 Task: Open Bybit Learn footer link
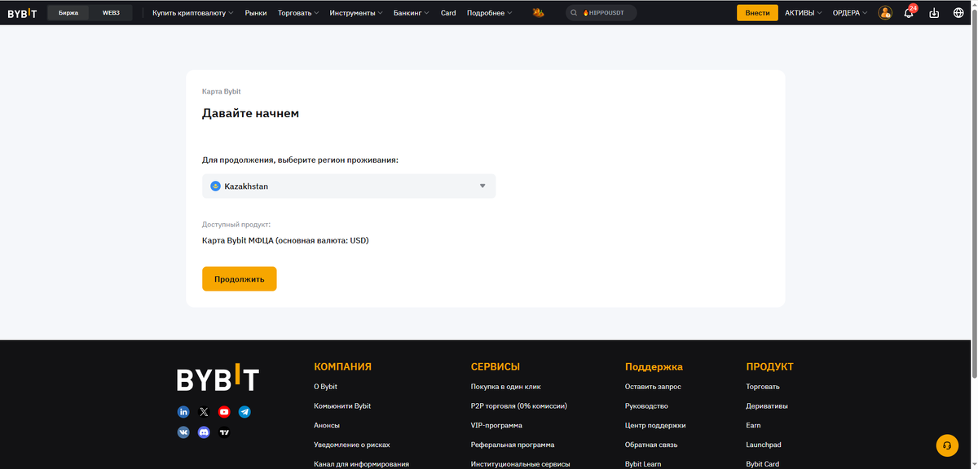(x=643, y=464)
